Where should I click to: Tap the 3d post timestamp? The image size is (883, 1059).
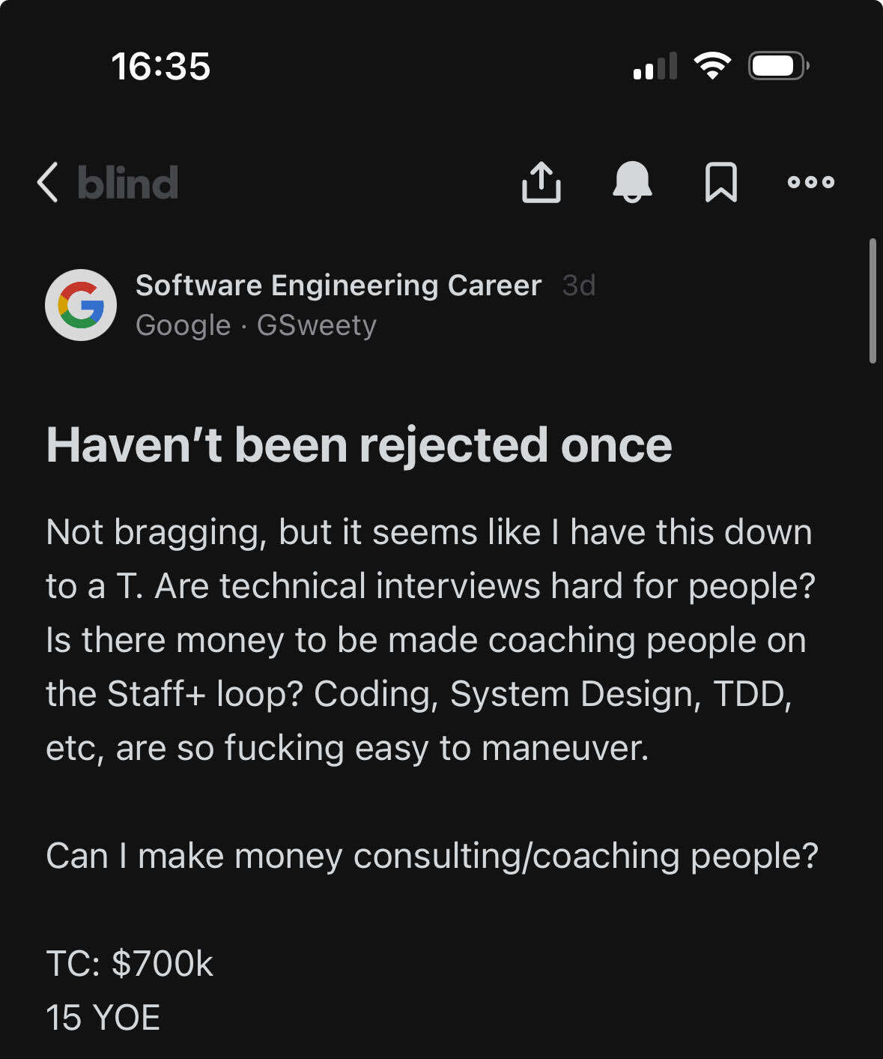pyautogui.click(x=579, y=286)
